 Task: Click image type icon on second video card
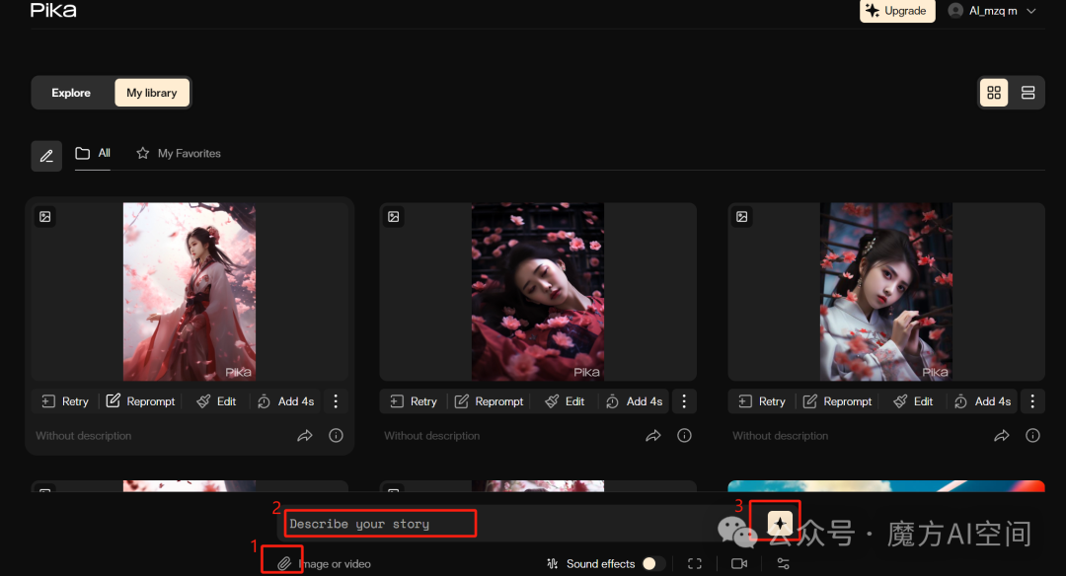click(394, 217)
